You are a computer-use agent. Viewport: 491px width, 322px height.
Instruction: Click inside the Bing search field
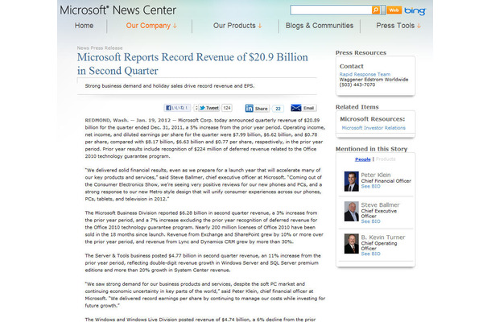click(x=331, y=10)
